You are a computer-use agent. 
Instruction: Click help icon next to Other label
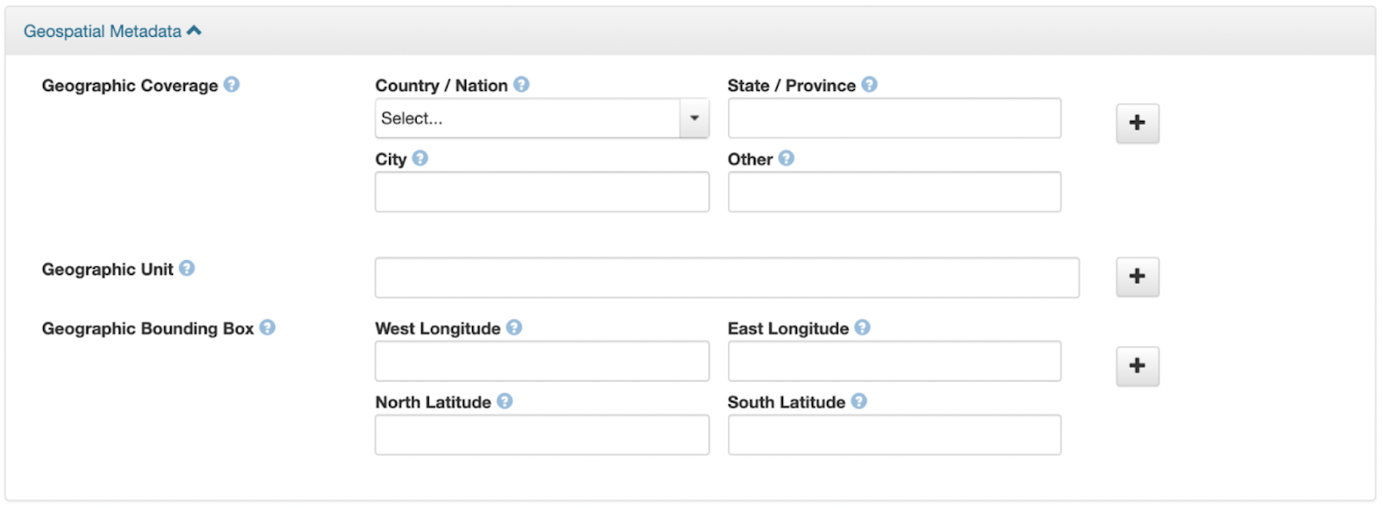(786, 158)
